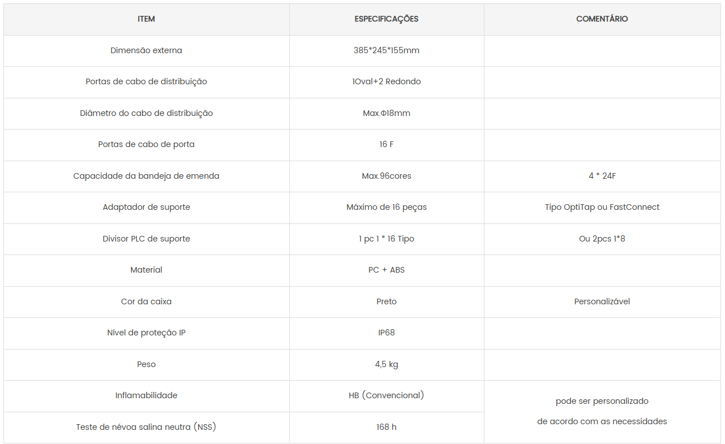Select the 'Personalizável' comment cell
Screen dimensions: 725x444
click(602, 301)
